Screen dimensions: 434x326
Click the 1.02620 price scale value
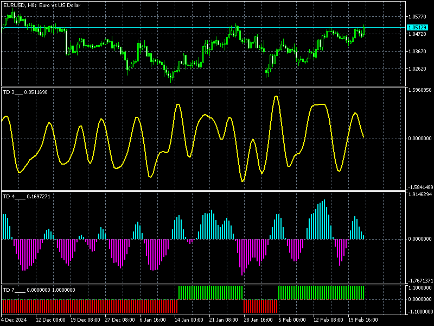point(417,69)
